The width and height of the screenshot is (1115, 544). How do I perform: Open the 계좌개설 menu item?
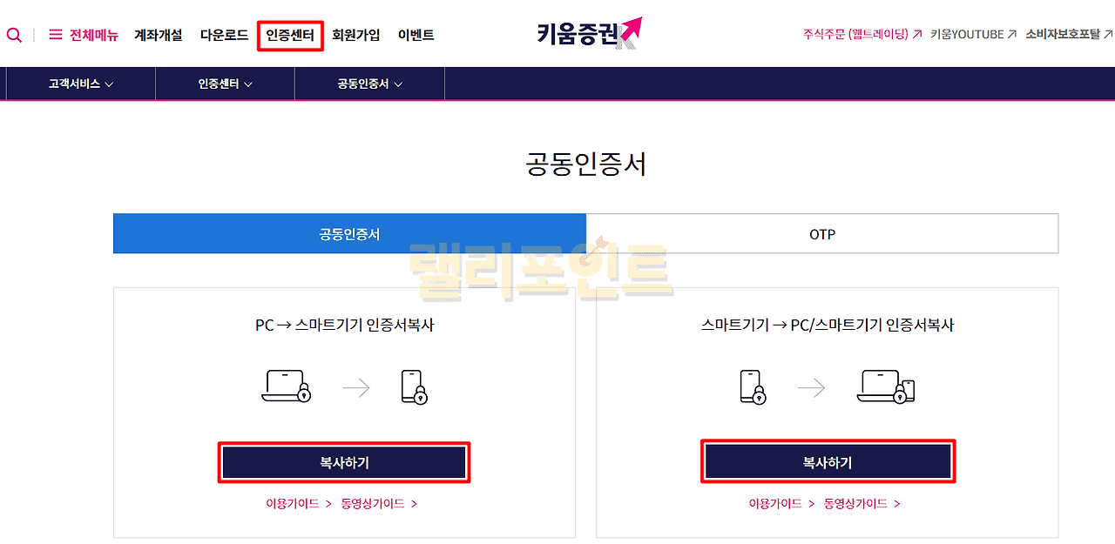[159, 36]
